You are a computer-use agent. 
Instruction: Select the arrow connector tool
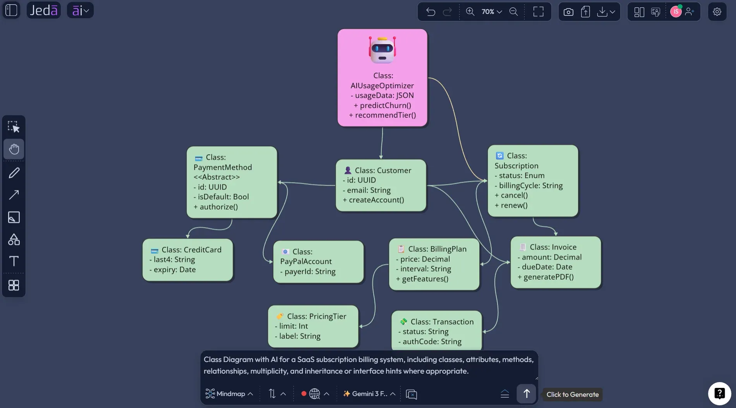click(x=14, y=195)
